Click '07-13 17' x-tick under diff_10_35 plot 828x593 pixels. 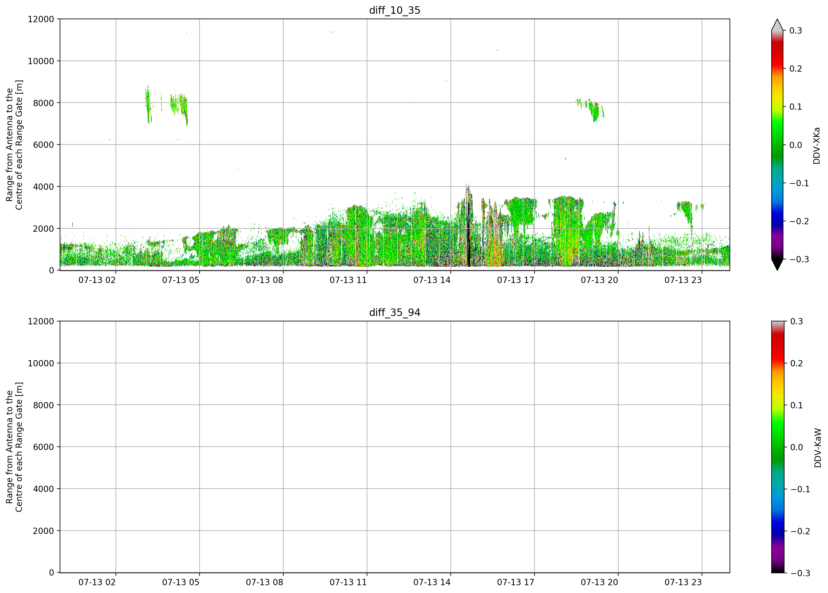tap(516, 280)
